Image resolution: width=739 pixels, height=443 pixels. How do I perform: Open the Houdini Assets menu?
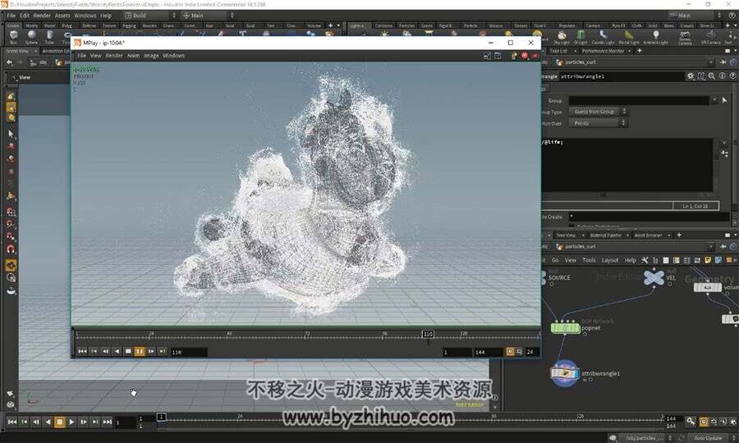(62, 15)
